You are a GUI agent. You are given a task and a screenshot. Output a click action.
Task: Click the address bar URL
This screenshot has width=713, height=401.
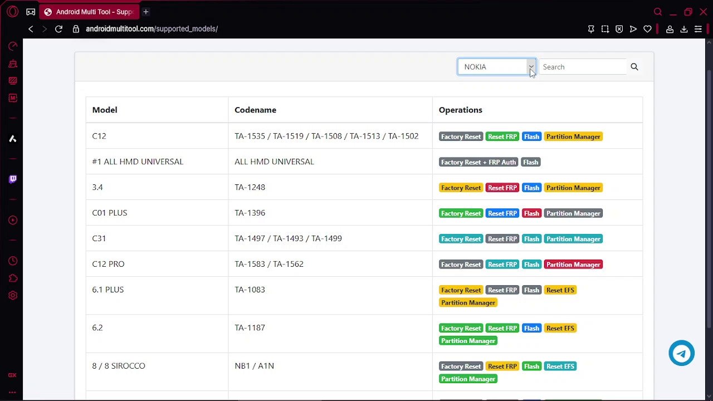(x=152, y=29)
